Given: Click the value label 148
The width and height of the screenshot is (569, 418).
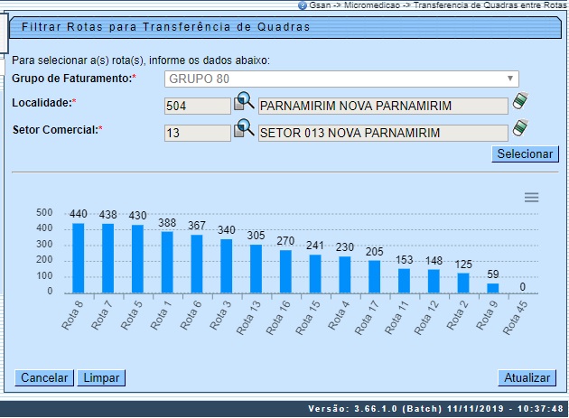Looking at the screenshot, I should click(434, 261).
